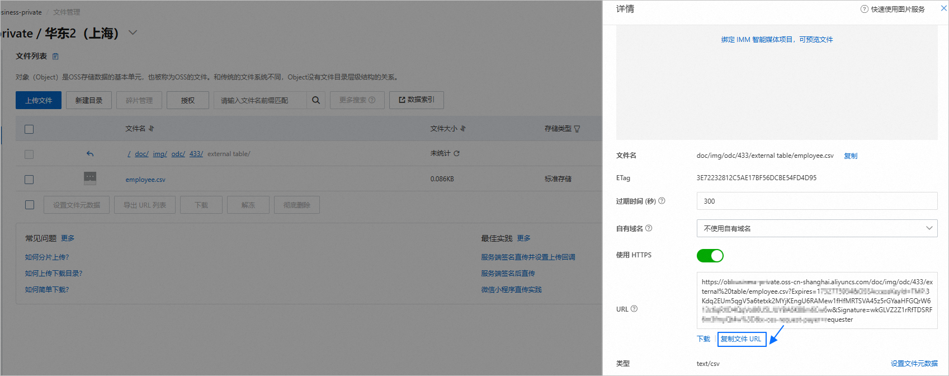Open the storage type filter icon
This screenshot has height=376, width=949.
click(577, 129)
